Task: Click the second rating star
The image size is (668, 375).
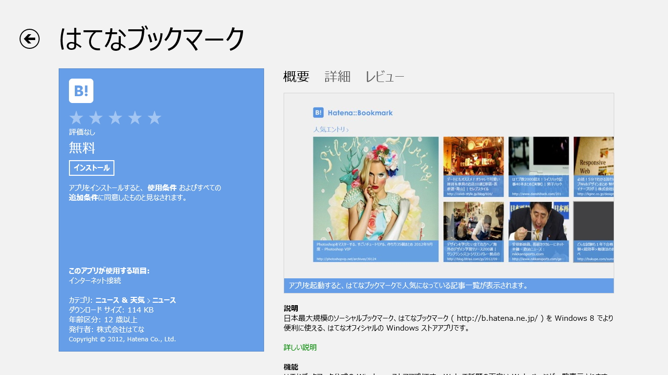Action: (96, 118)
